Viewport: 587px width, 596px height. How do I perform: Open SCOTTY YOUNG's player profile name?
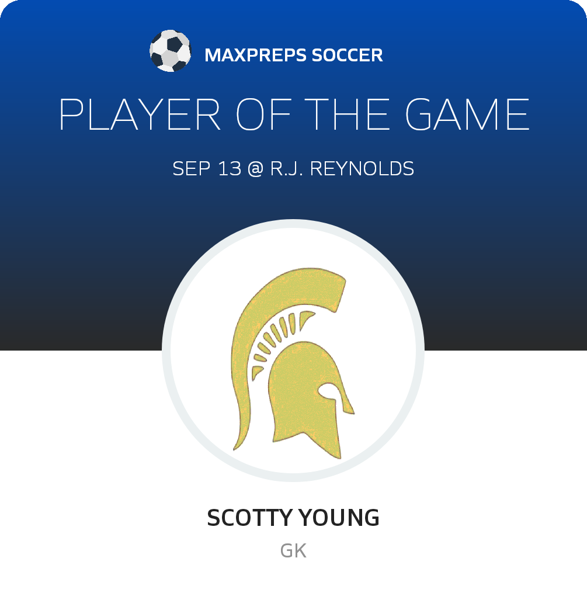click(293, 518)
